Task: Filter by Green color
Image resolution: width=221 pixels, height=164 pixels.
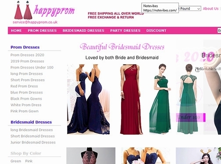Action: (16, 161)
